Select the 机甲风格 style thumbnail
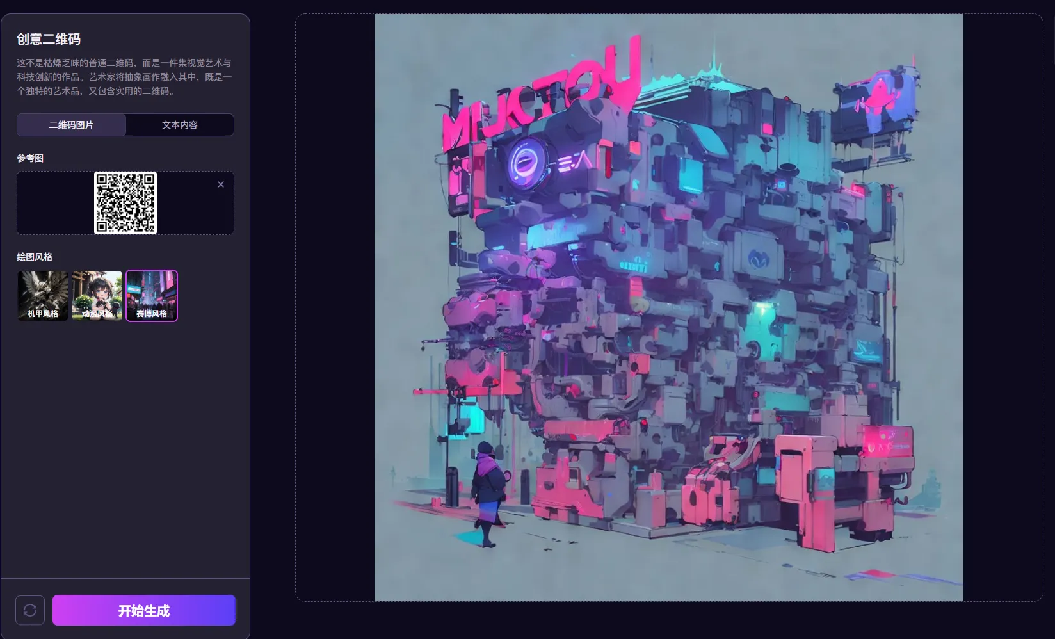 pyautogui.click(x=43, y=295)
